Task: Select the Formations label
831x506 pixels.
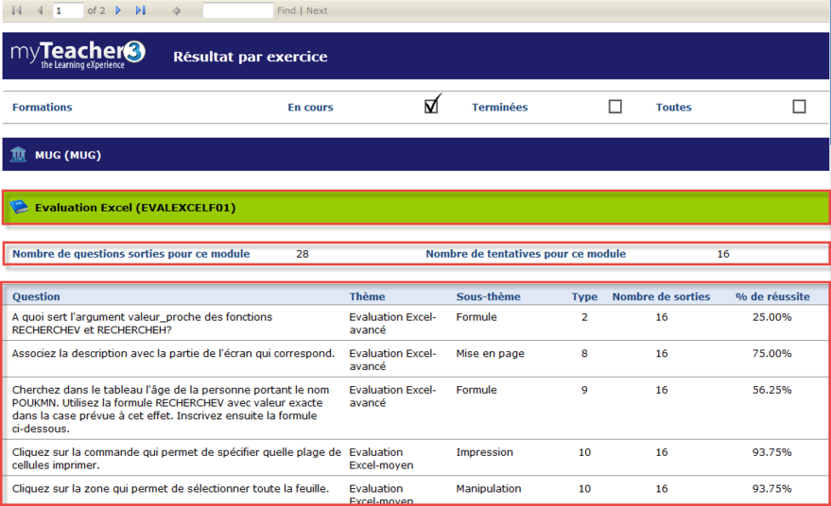Action: 43,107
